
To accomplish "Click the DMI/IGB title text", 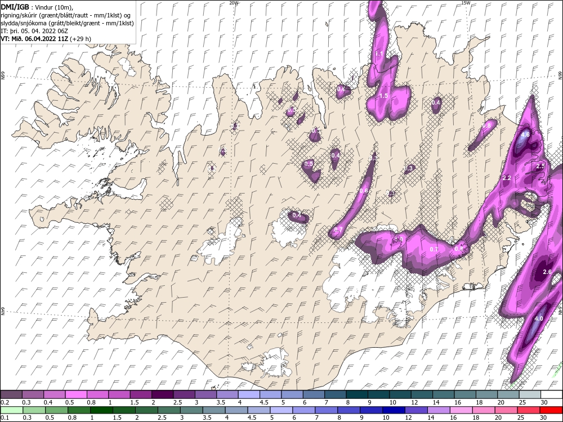I will coord(15,7).
